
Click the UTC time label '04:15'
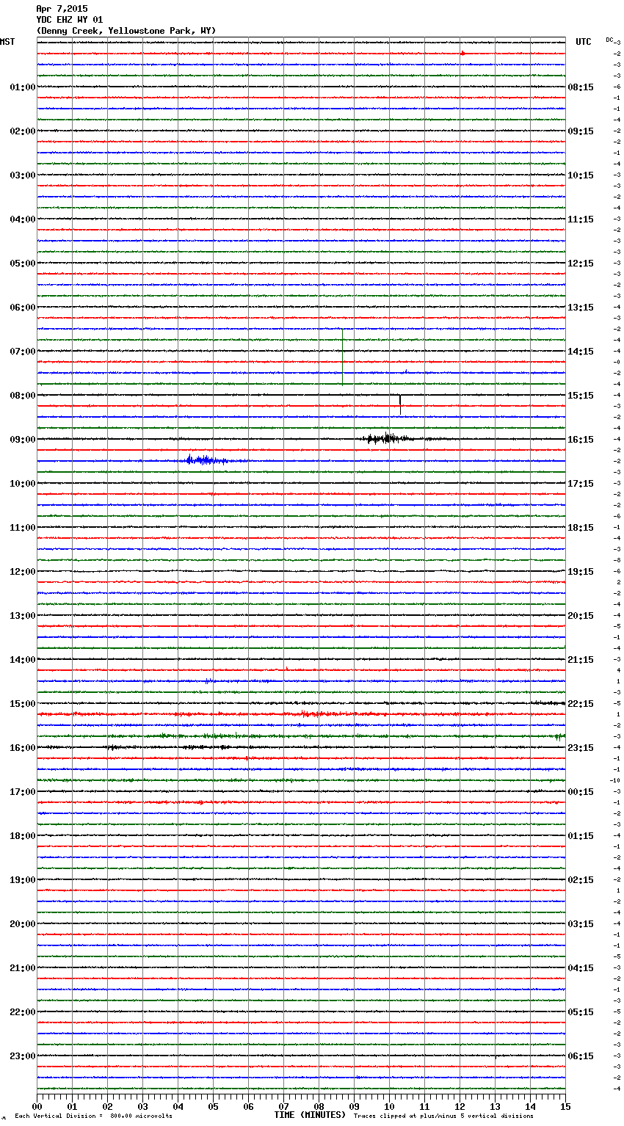point(581,968)
